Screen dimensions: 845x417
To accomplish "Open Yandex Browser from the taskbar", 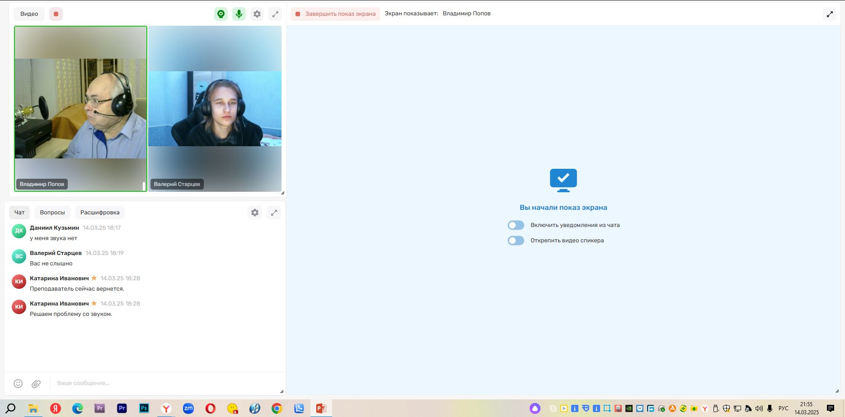I will [x=166, y=408].
